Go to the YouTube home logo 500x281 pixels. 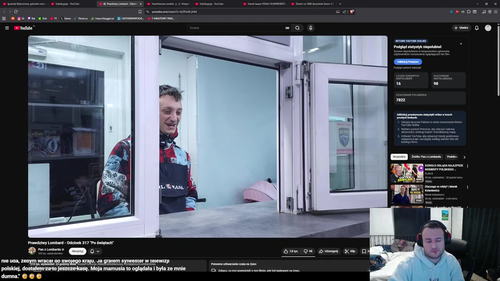click(x=24, y=28)
